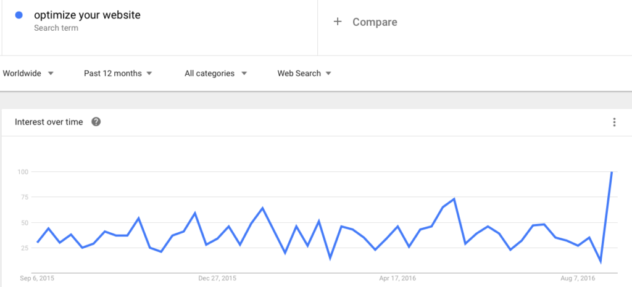Image resolution: width=632 pixels, height=287 pixels.
Task: Edit the 'optimize your website' search term
Action: (x=88, y=15)
